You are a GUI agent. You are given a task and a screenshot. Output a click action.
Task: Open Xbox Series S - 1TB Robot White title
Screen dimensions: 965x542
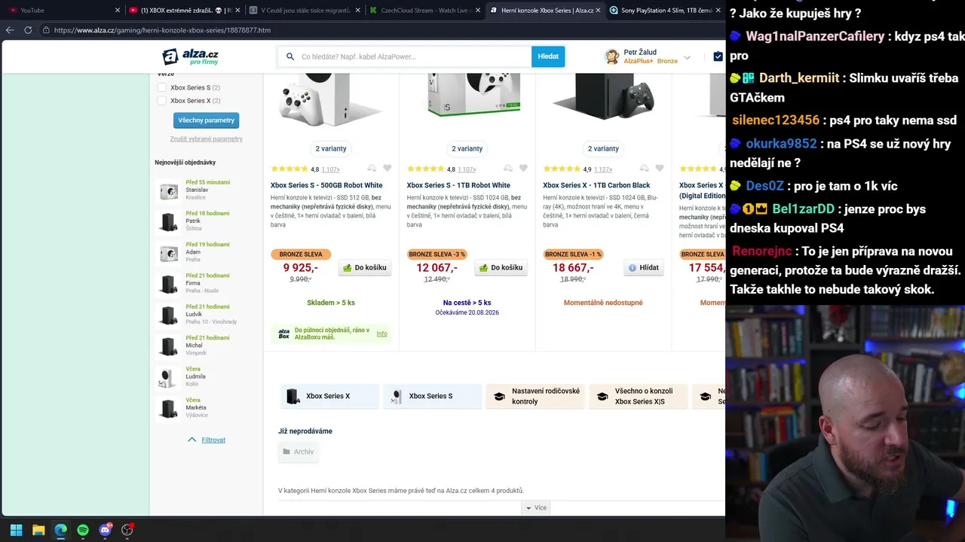pyautogui.click(x=458, y=185)
